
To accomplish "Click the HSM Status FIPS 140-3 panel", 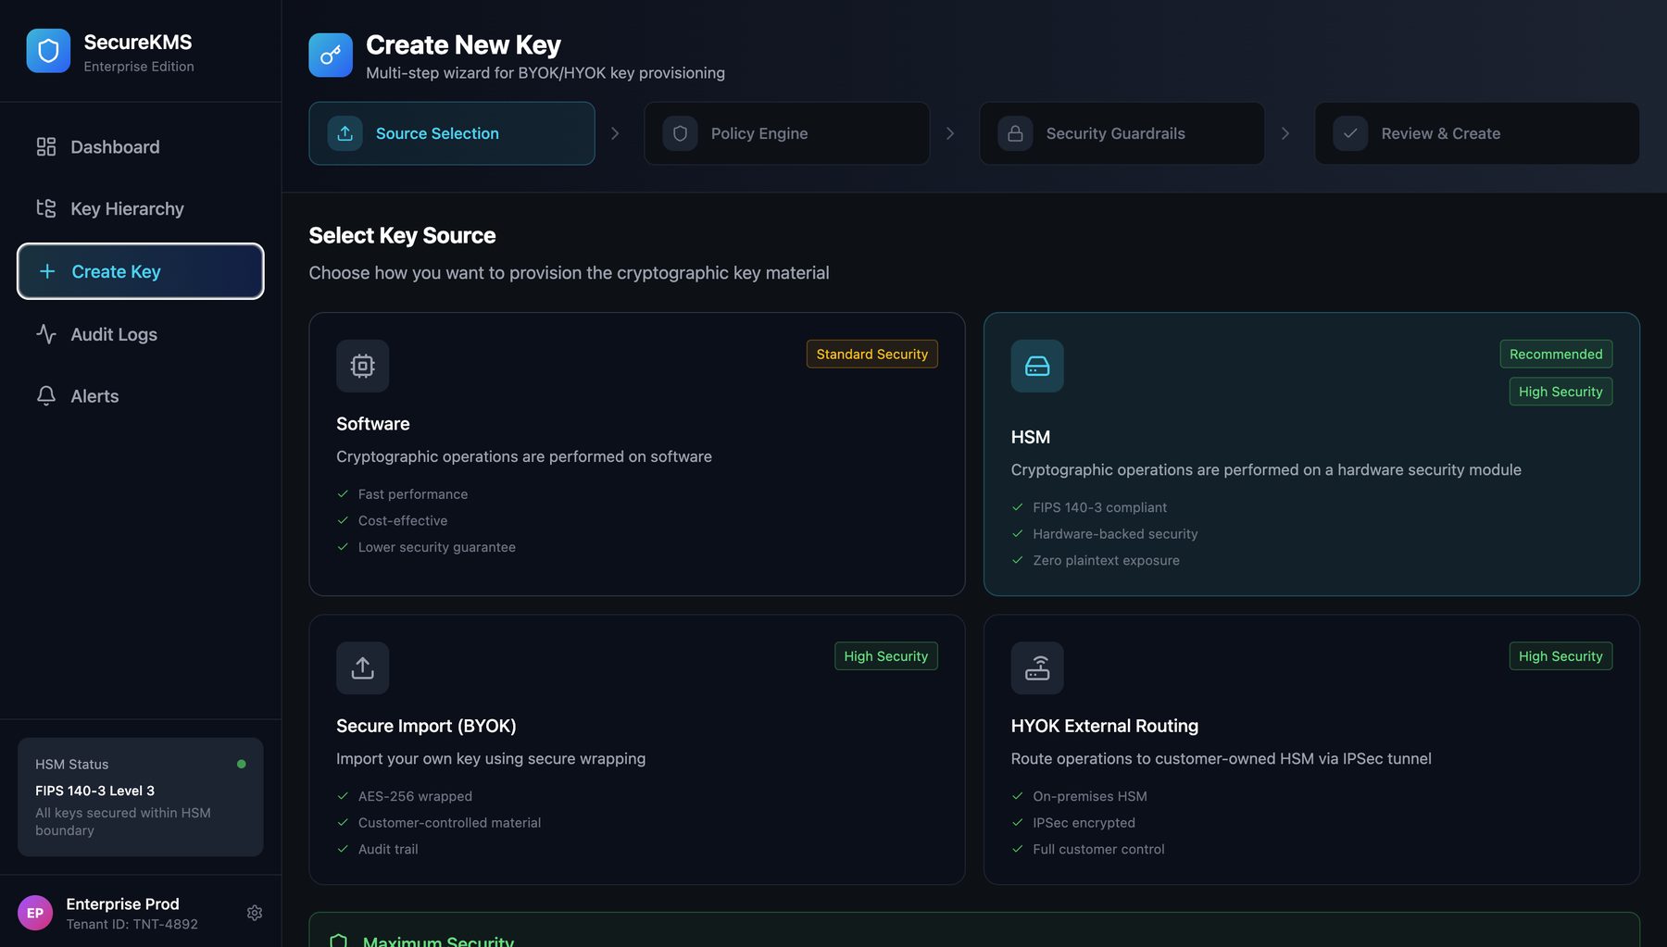I will point(141,797).
